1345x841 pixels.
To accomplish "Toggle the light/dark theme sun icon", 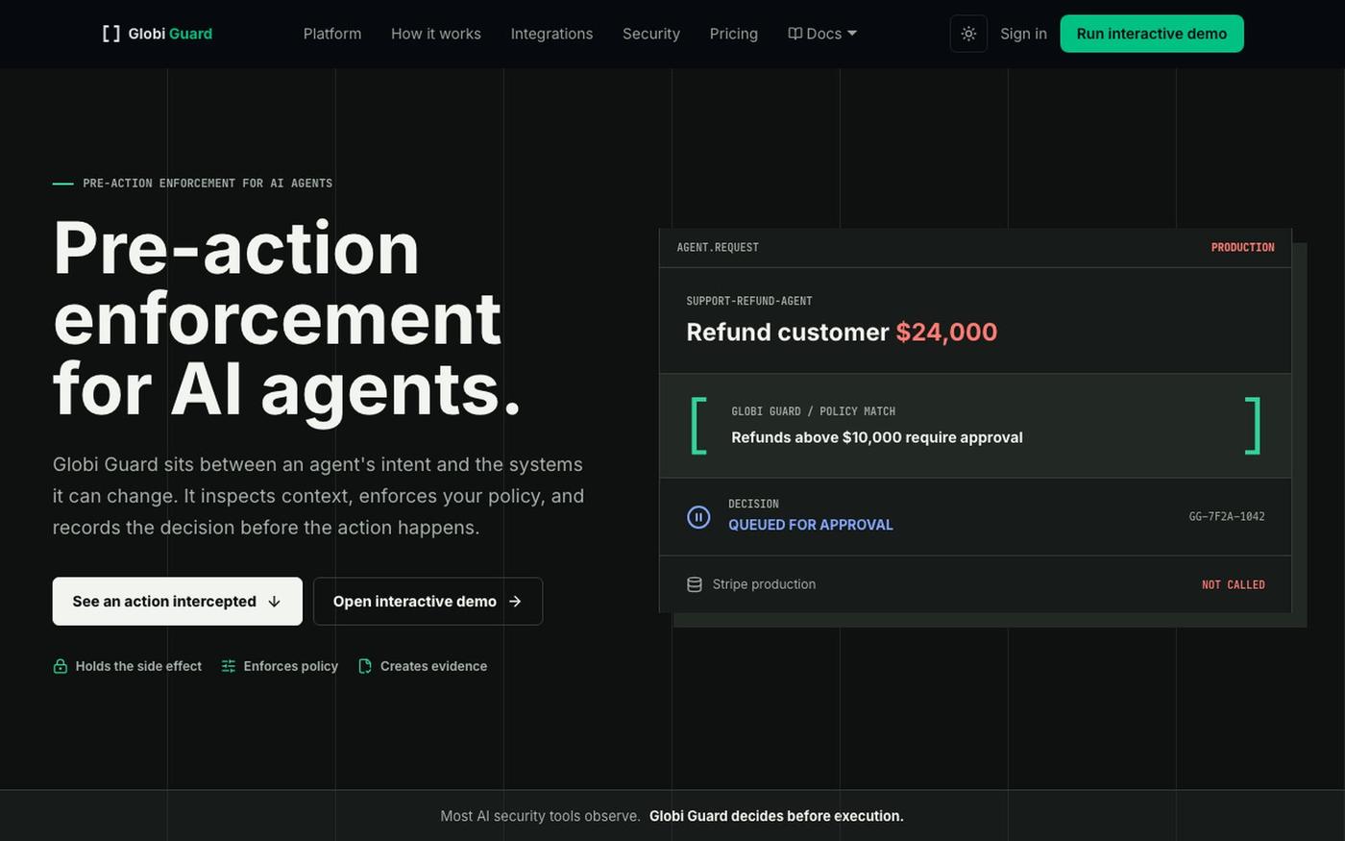I will click(968, 34).
